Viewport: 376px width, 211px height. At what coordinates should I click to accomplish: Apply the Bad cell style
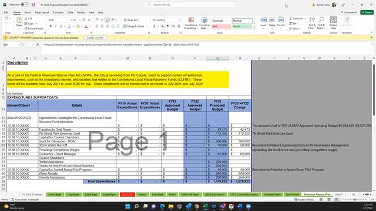pyautogui.click(x=221, y=26)
